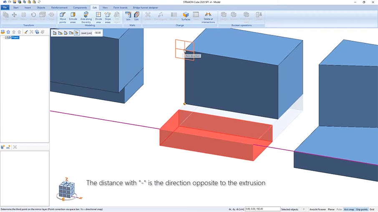Viewport: 378px width, 212px height.
Task: Switch to the Components tab
Action: [x=80, y=7]
